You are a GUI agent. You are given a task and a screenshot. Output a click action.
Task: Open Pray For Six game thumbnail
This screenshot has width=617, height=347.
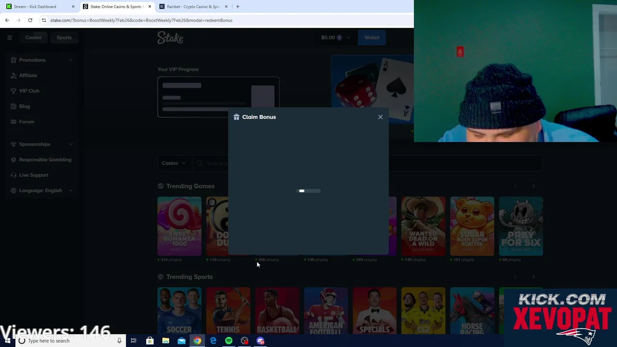click(521, 226)
